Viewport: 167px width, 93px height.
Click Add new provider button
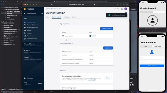click(106, 29)
